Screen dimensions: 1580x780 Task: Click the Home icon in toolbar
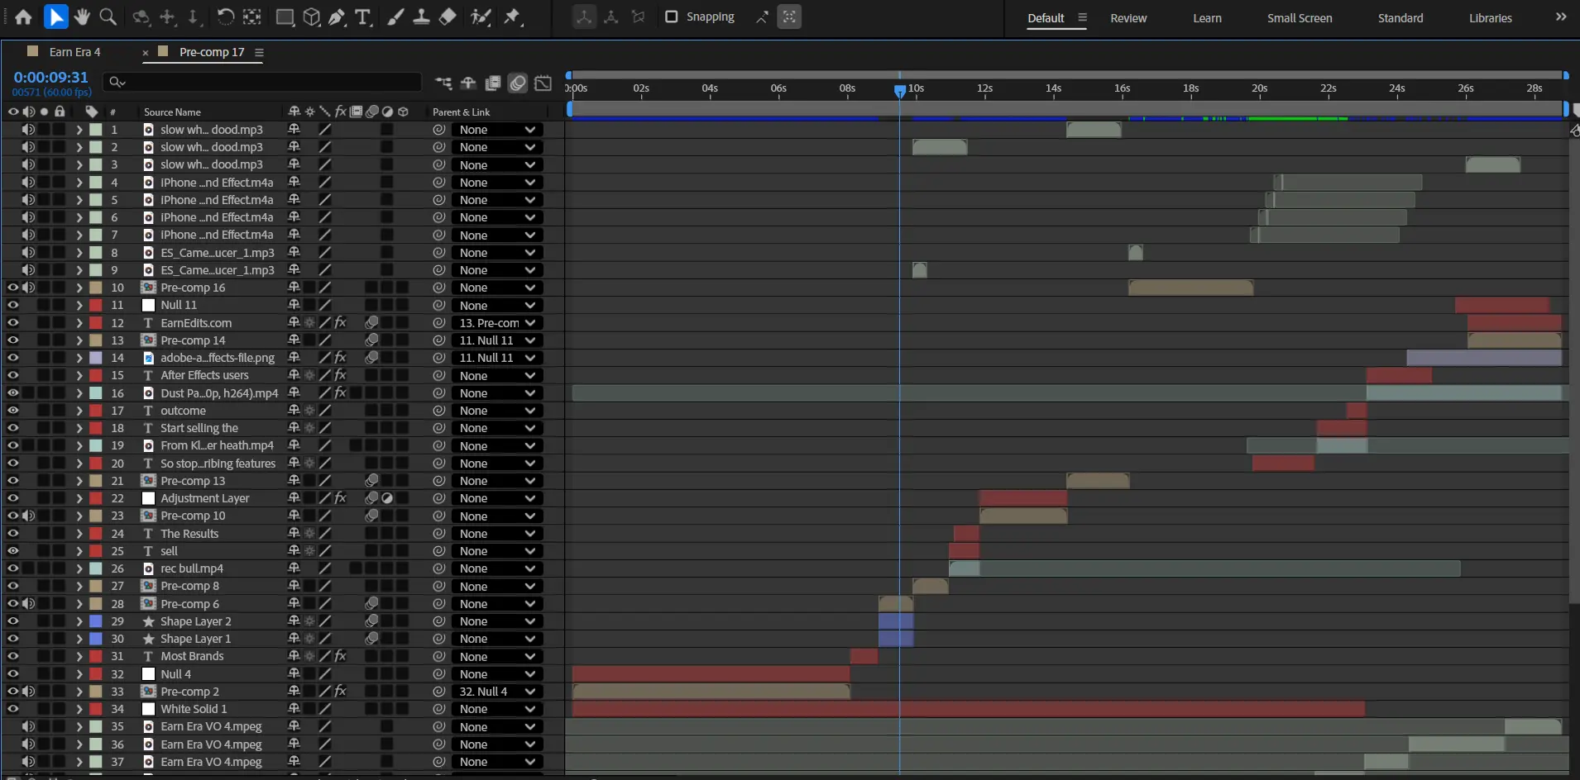pos(23,17)
